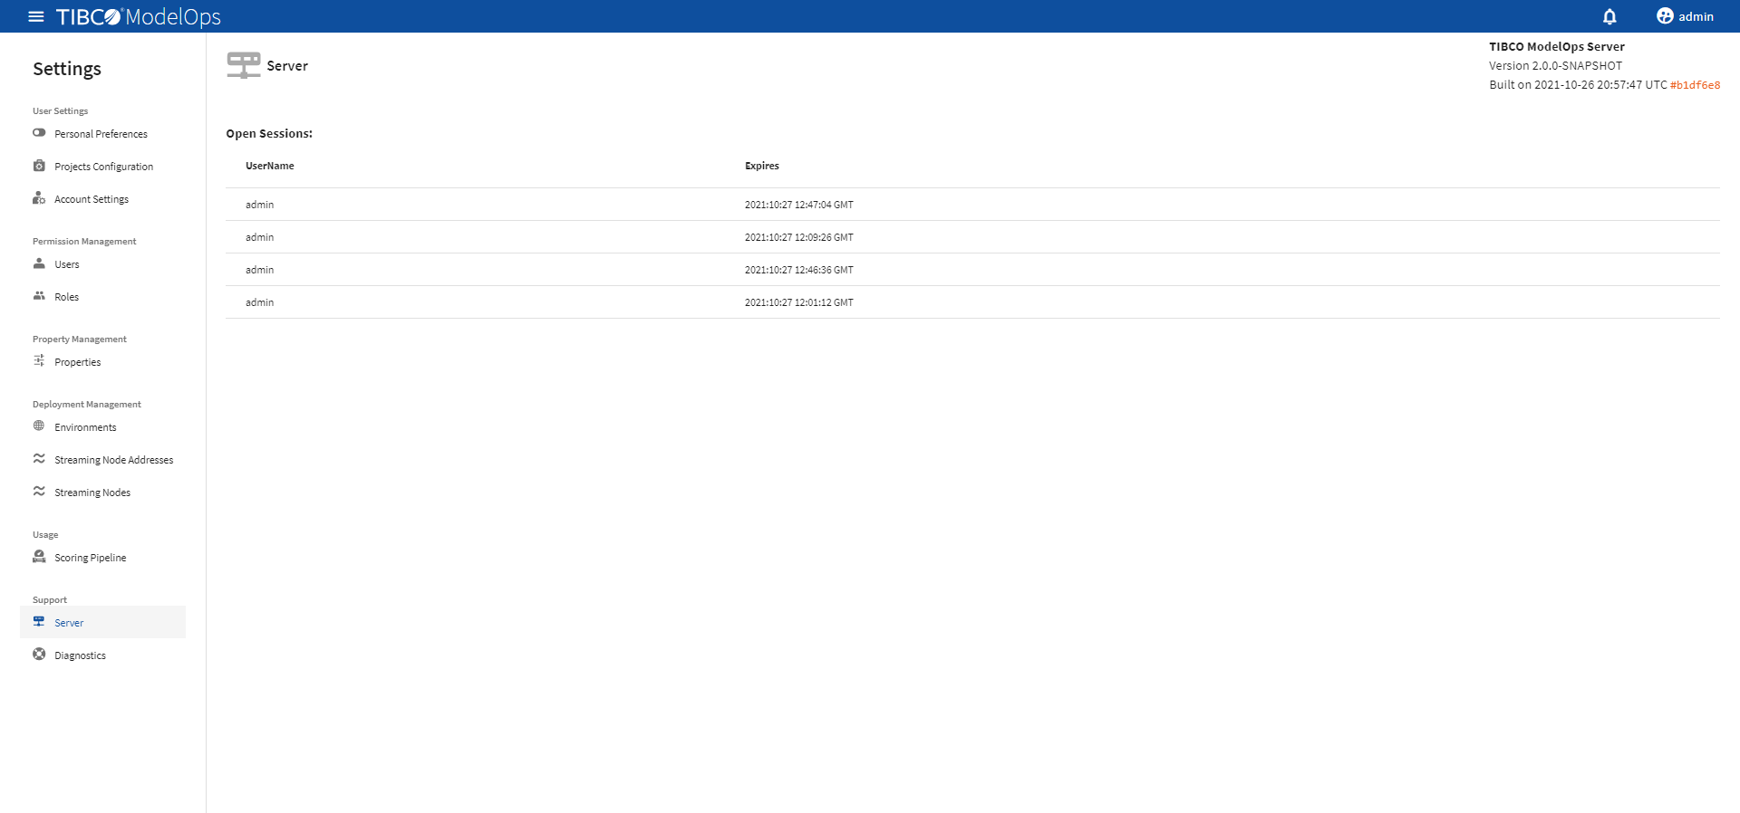
Task: Click the Server page title text
Action: pyautogui.click(x=287, y=66)
